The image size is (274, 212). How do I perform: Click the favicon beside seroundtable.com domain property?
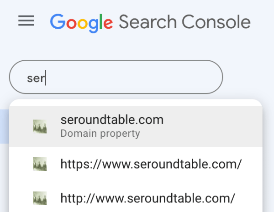point(40,126)
